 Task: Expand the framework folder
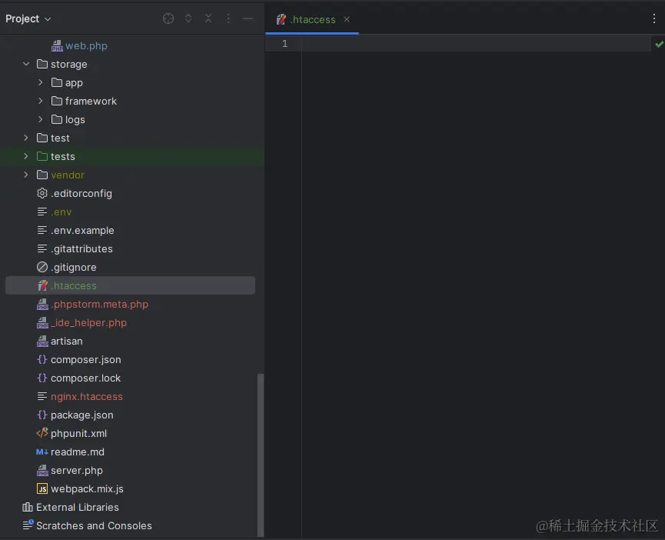click(x=41, y=101)
